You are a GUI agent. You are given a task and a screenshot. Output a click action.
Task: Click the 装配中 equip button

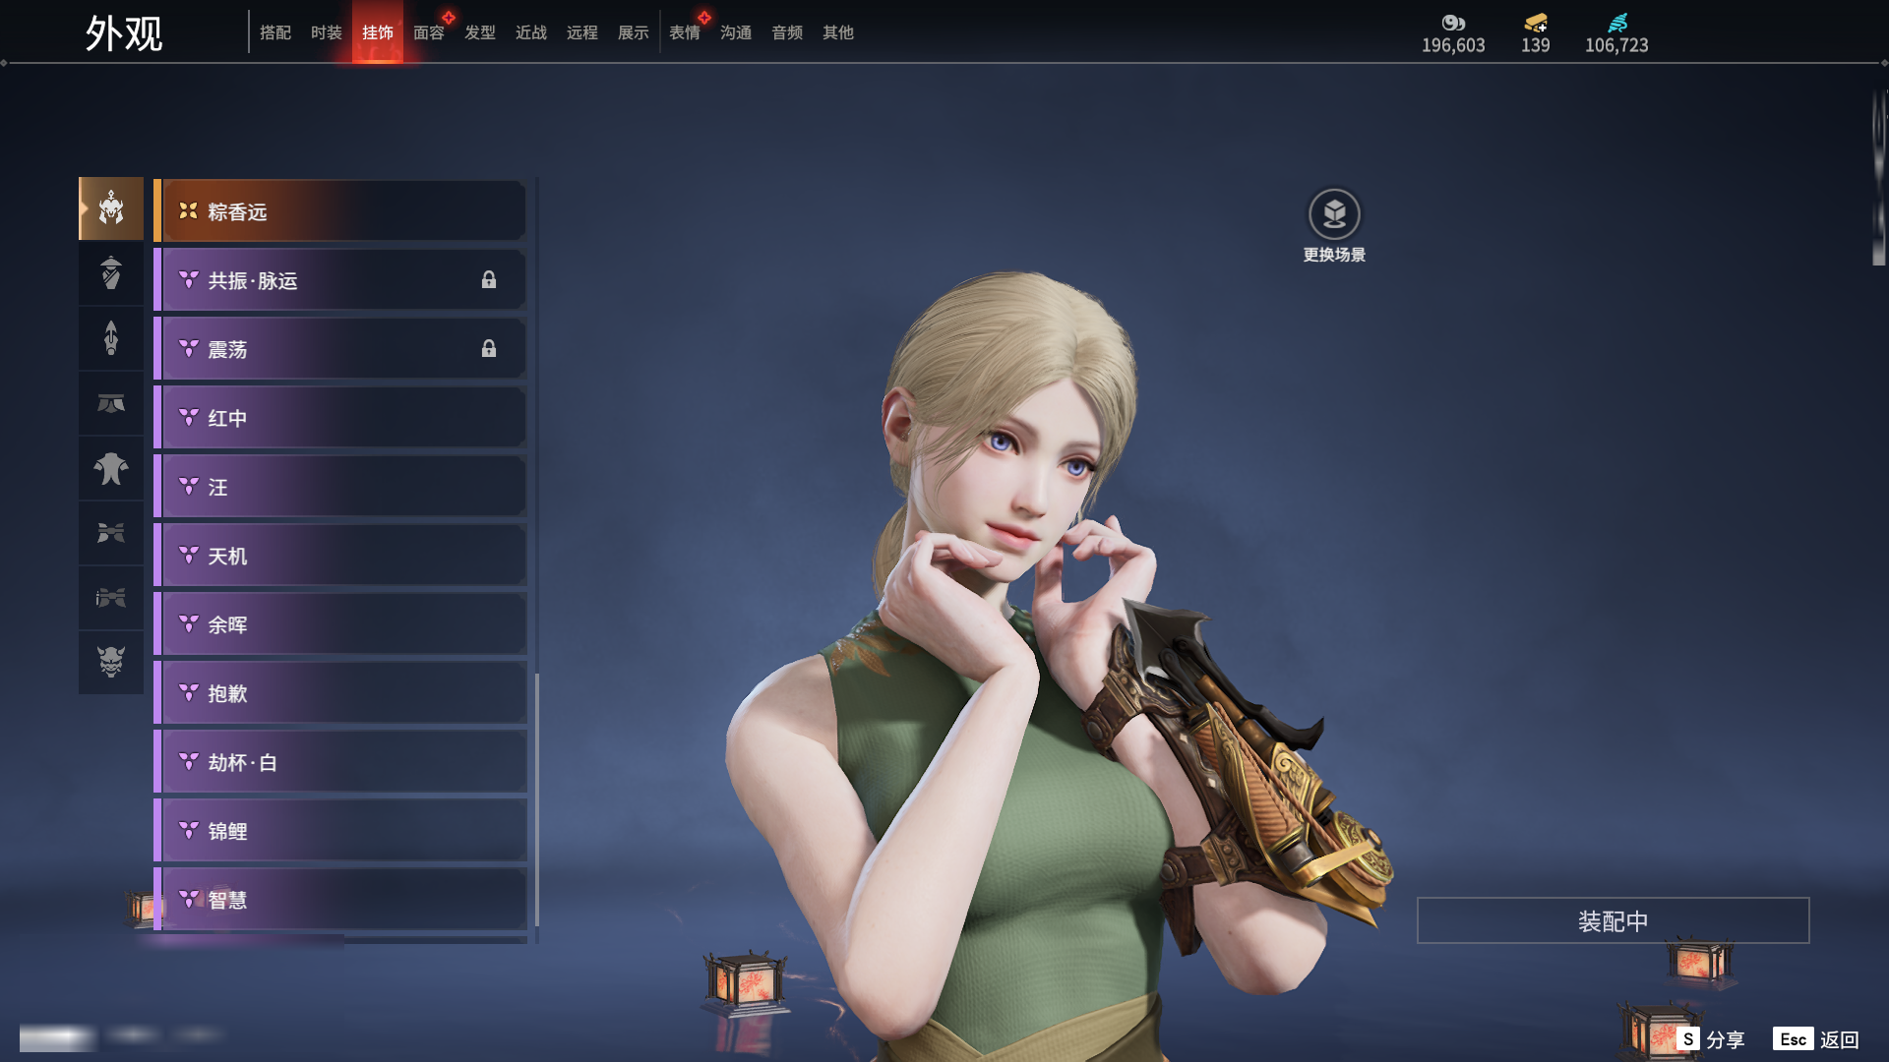click(x=1613, y=920)
